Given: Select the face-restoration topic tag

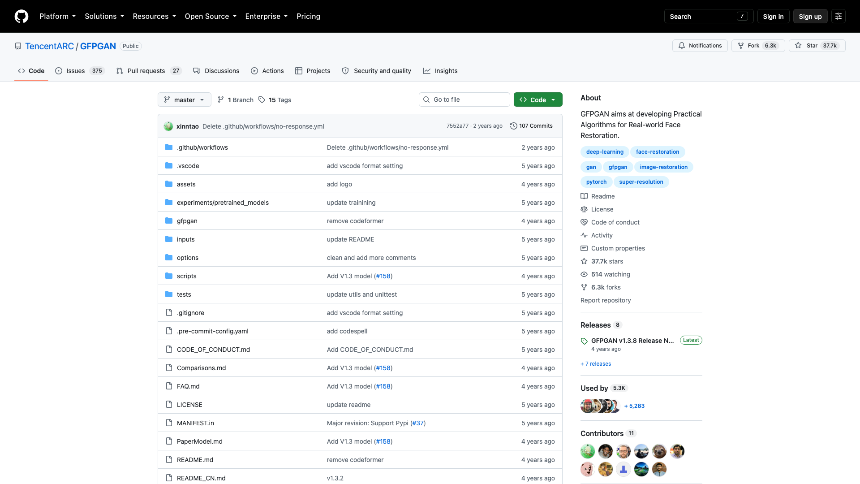Looking at the screenshot, I should (x=657, y=152).
